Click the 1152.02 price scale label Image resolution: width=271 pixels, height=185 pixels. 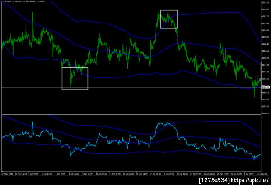[x=266, y=106]
